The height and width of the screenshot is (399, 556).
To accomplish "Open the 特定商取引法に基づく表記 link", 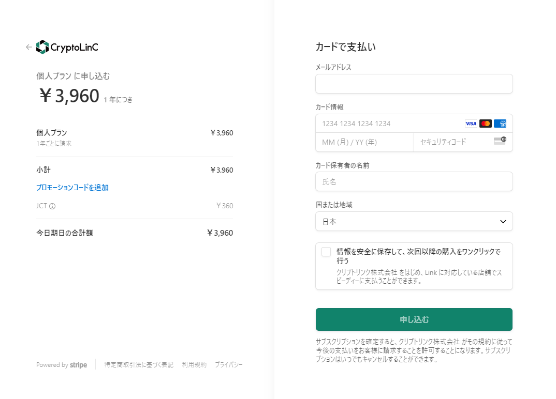I will click(x=139, y=365).
